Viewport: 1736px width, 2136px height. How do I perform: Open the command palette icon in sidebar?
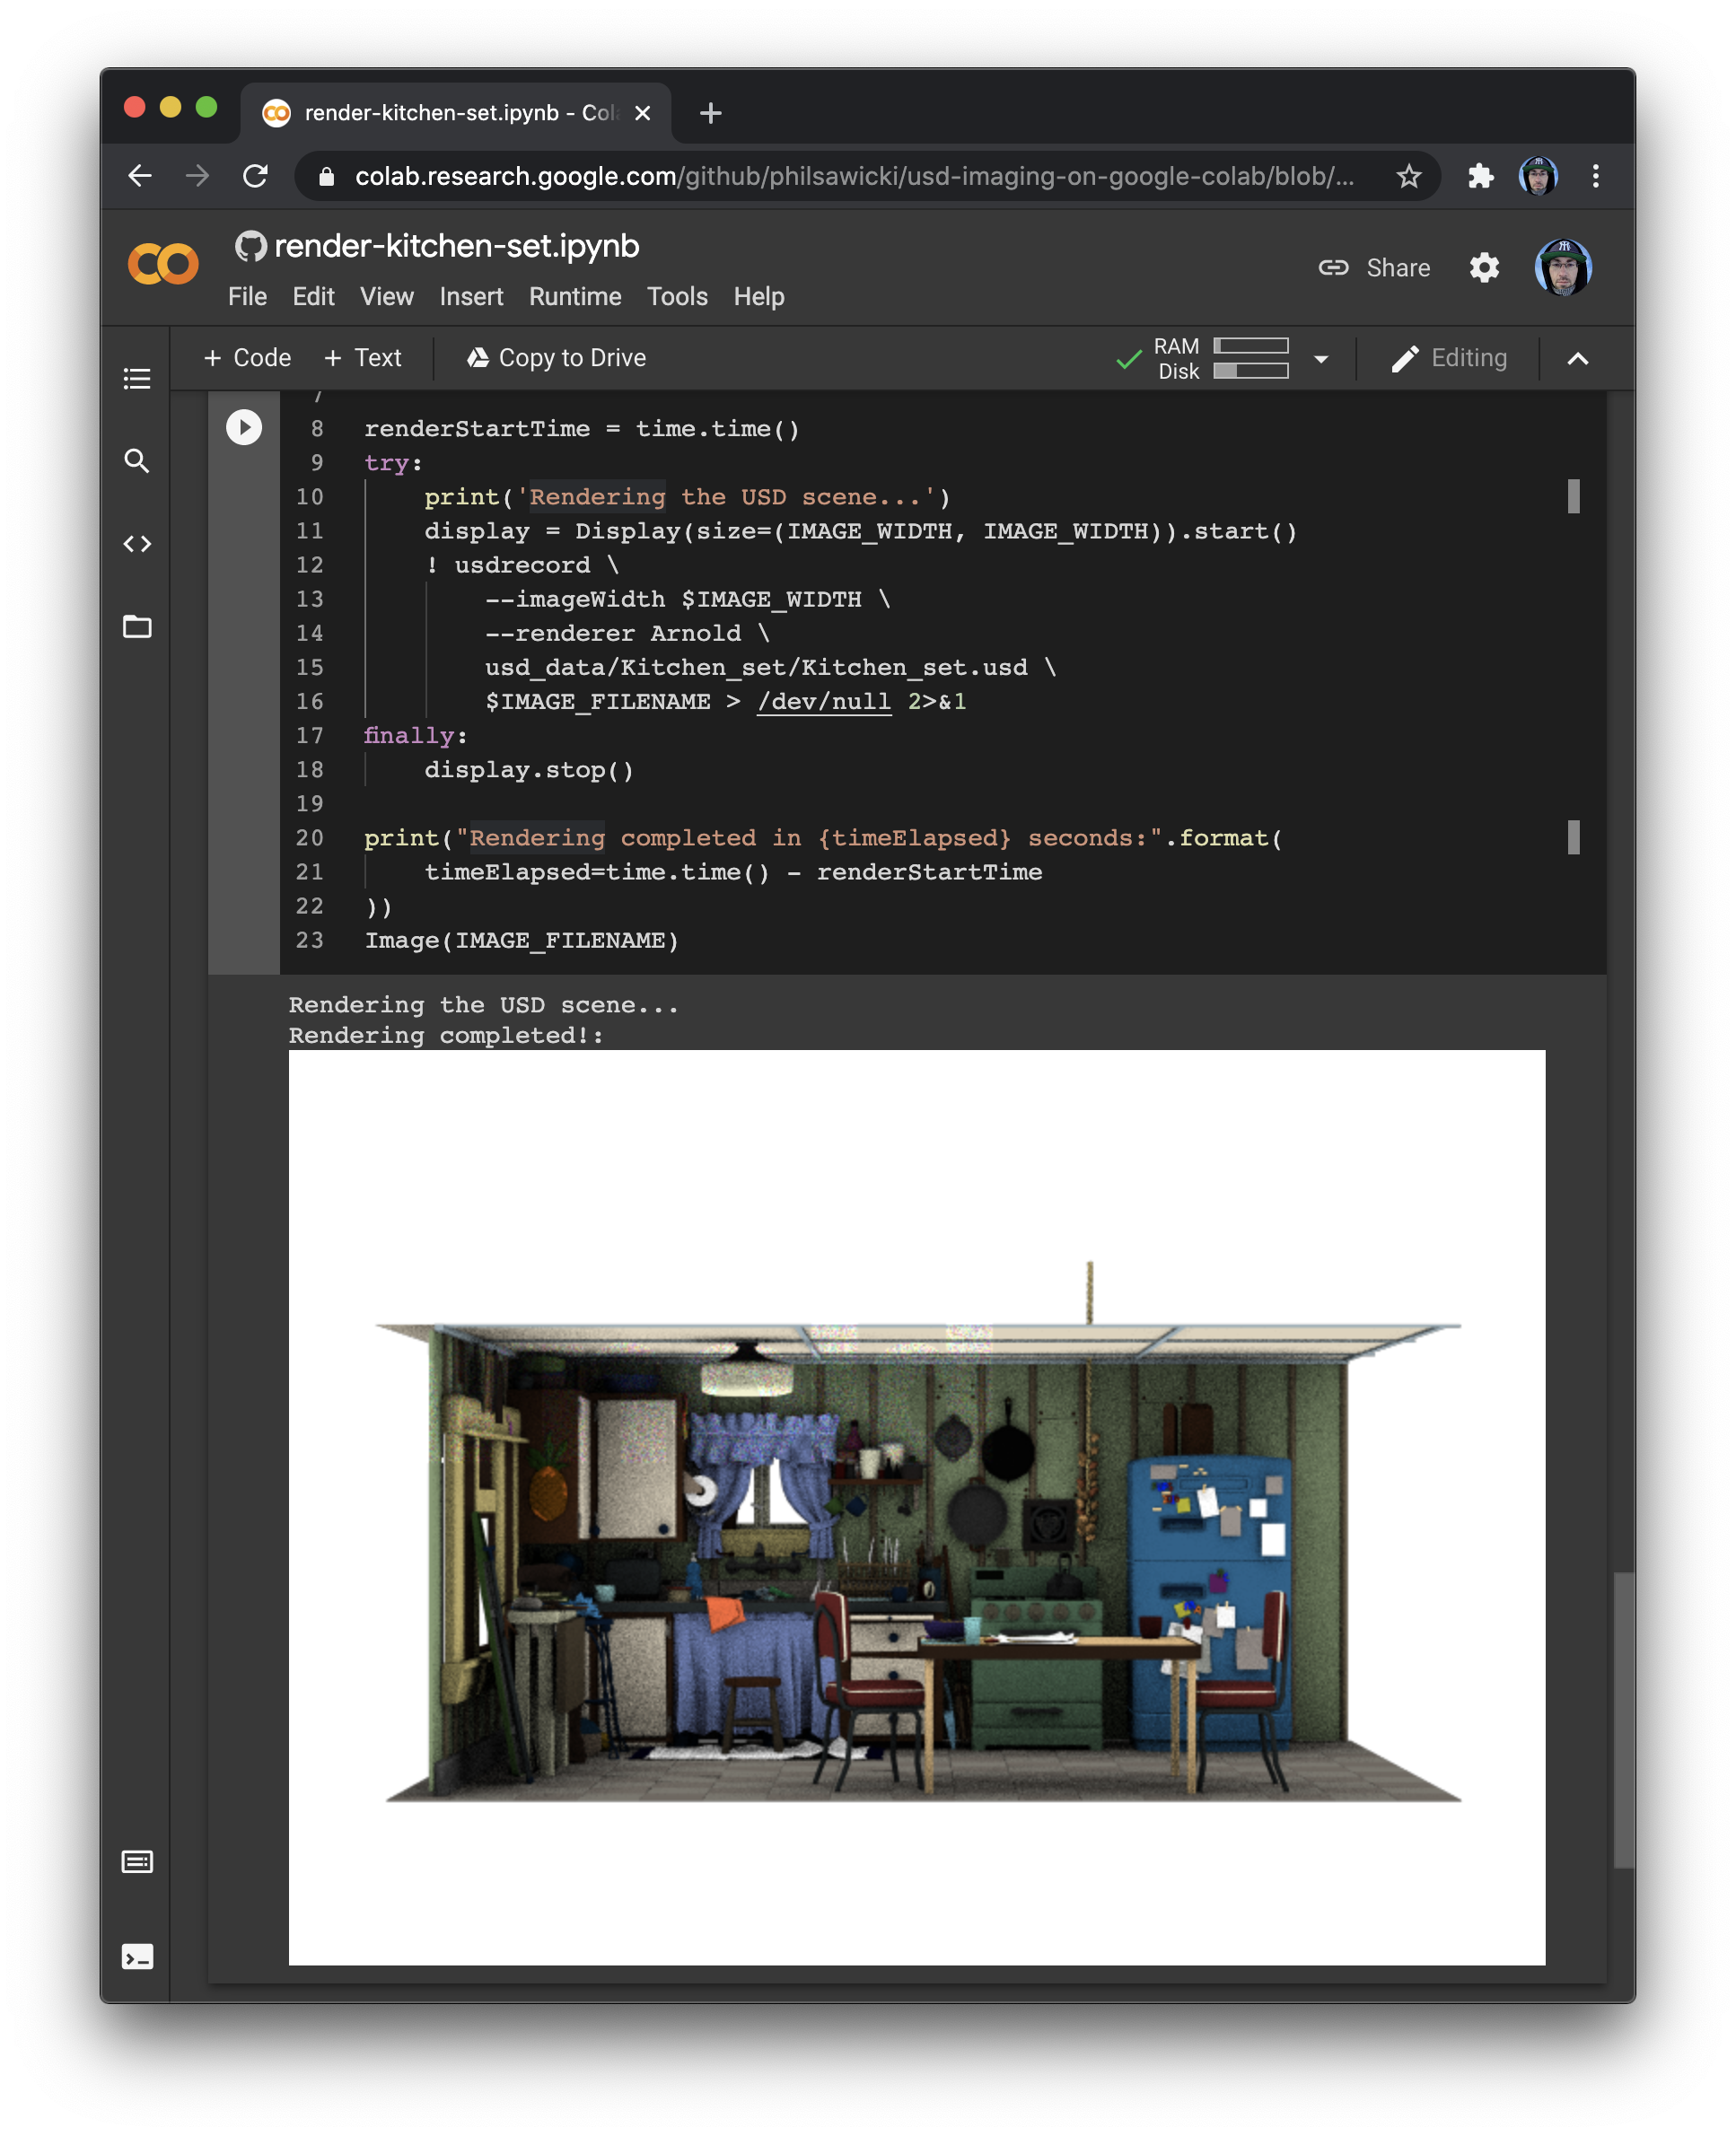(137, 1861)
